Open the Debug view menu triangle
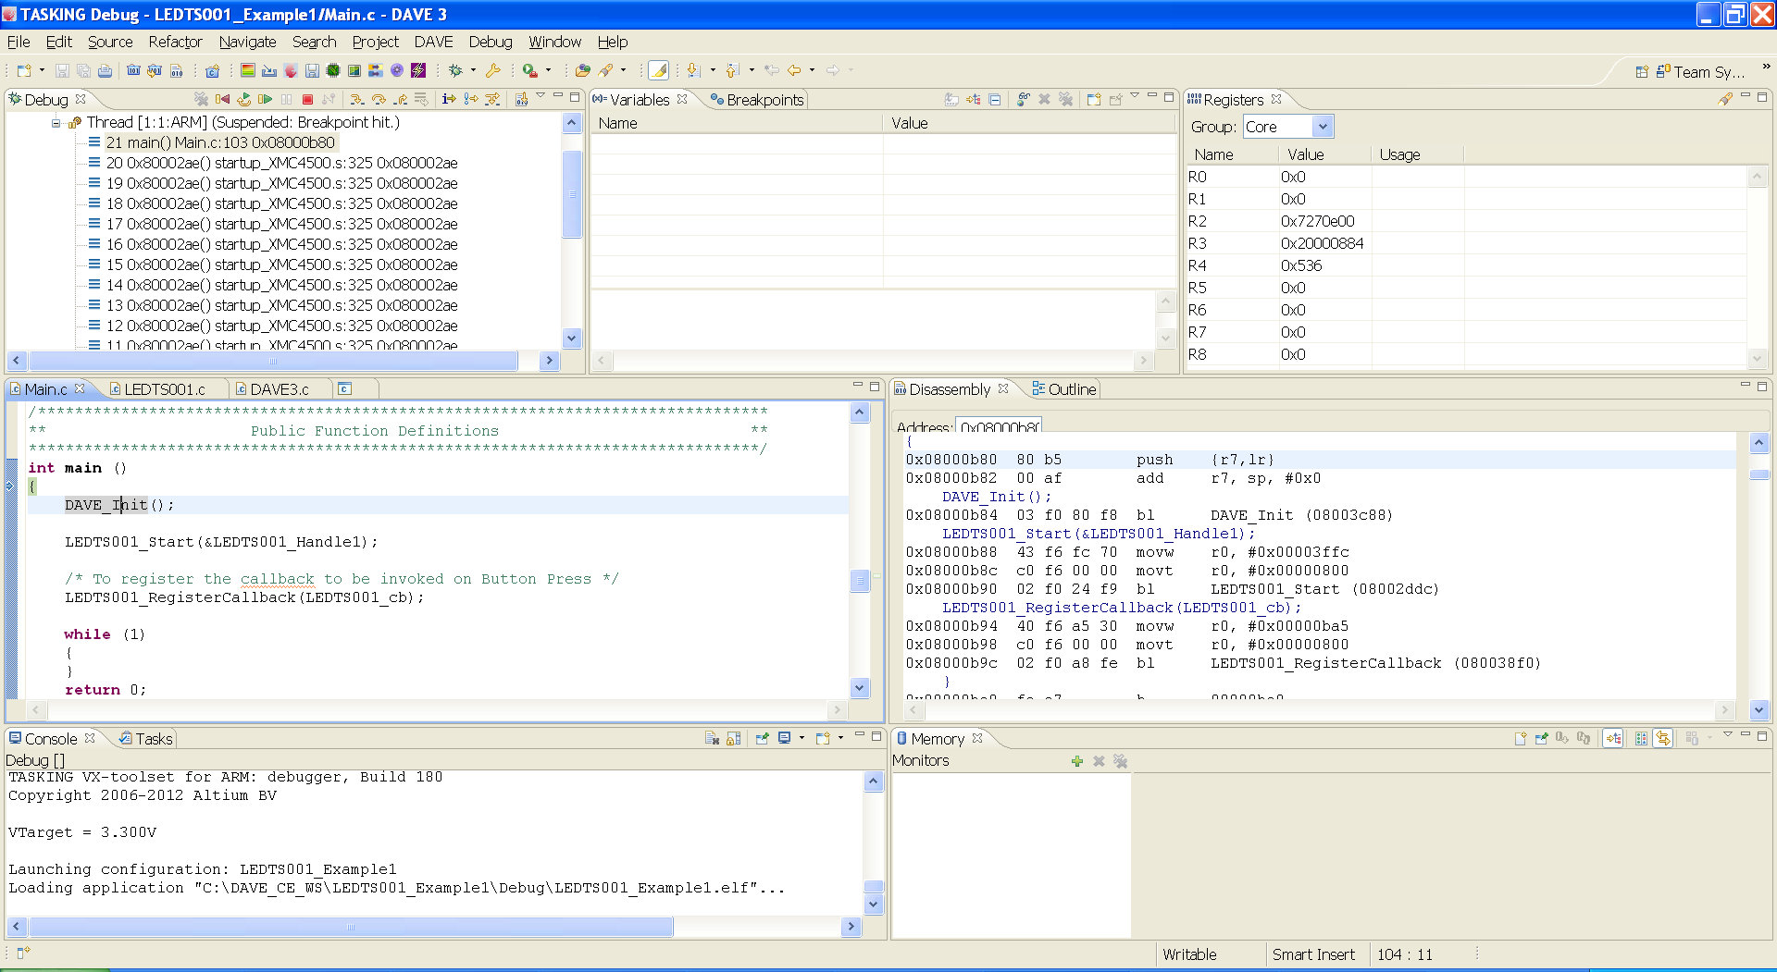 (x=541, y=95)
